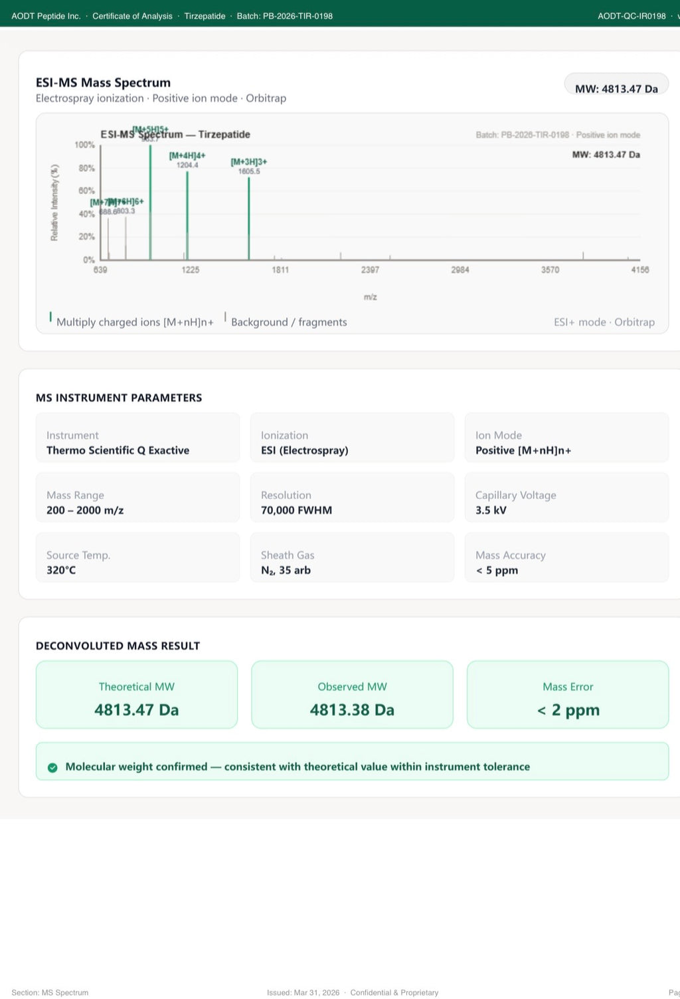
Task: Click the green multiply charged ions legend marker
Action: (x=51, y=317)
